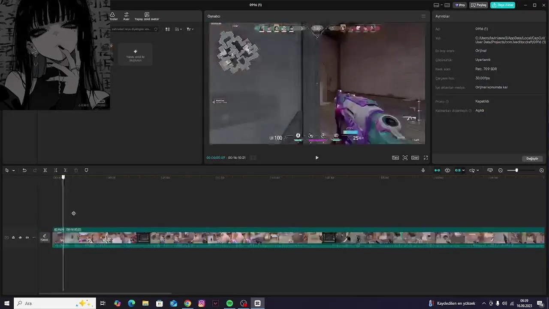Screen dimensions: 549x309
Task: Click the Dışa Aktar export button
Action: pos(503,5)
